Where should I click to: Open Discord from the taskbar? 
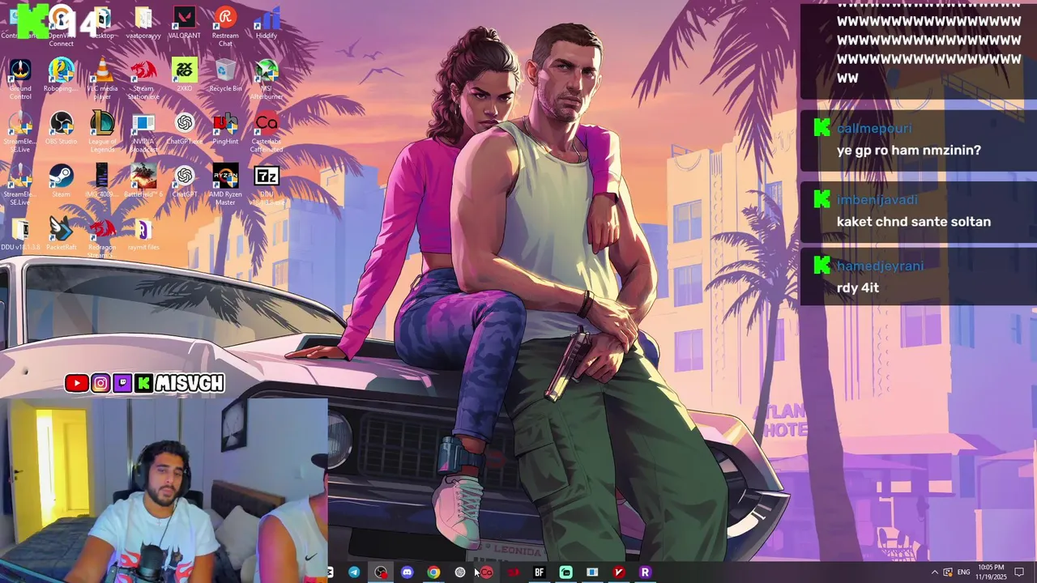[407, 572]
